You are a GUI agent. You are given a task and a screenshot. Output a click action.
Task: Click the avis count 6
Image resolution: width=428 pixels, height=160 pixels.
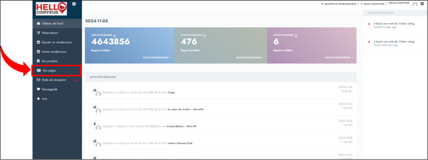point(276,41)
